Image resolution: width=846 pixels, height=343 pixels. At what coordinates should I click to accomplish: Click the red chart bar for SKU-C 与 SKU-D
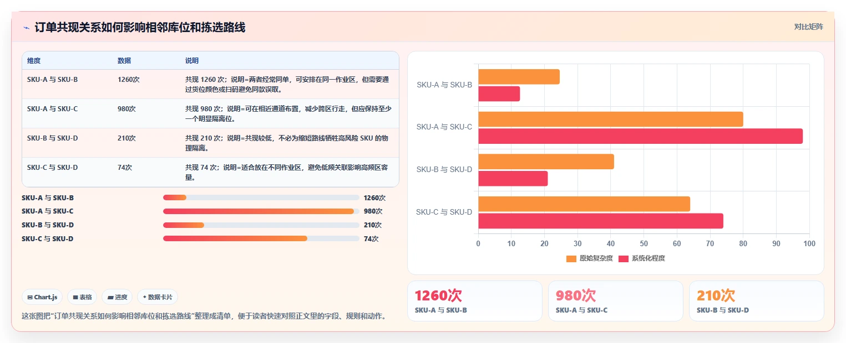pos(600,221)
